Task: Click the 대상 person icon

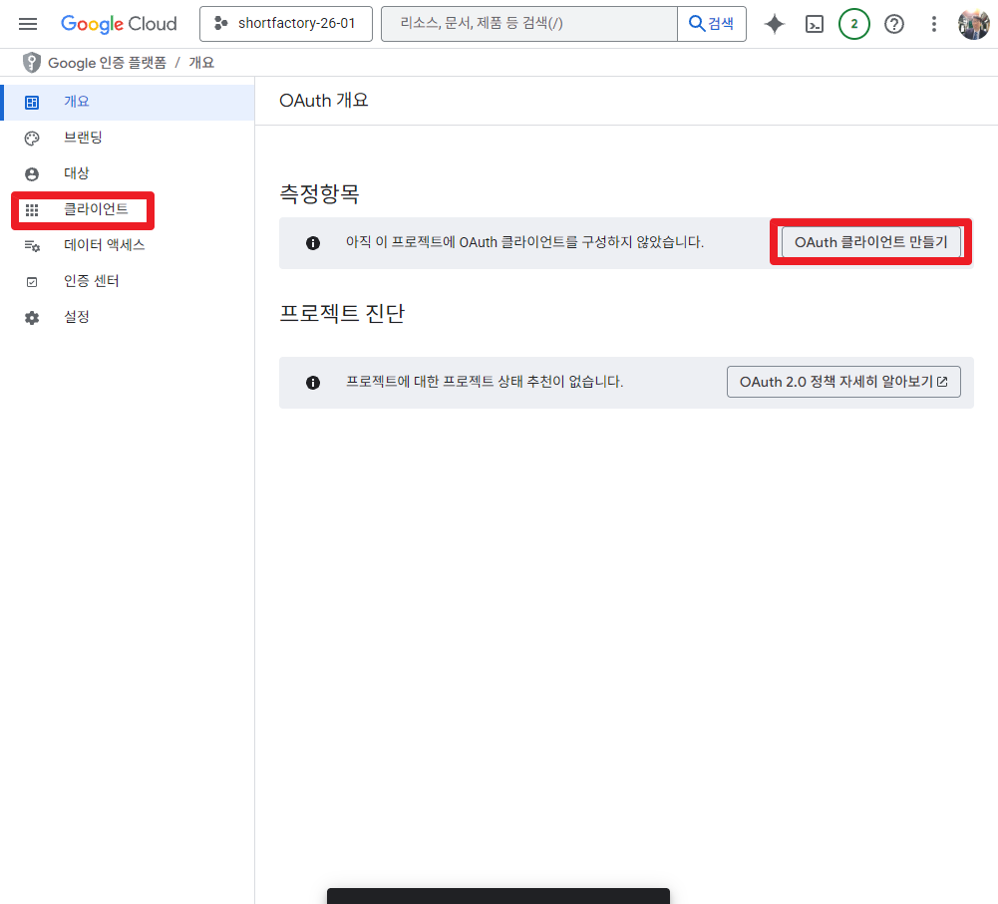Action: pos(31,172)
